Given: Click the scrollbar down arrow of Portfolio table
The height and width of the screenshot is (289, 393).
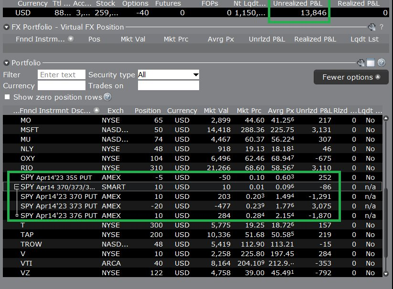Looking at the screenshot, I should tap(386, 274).
